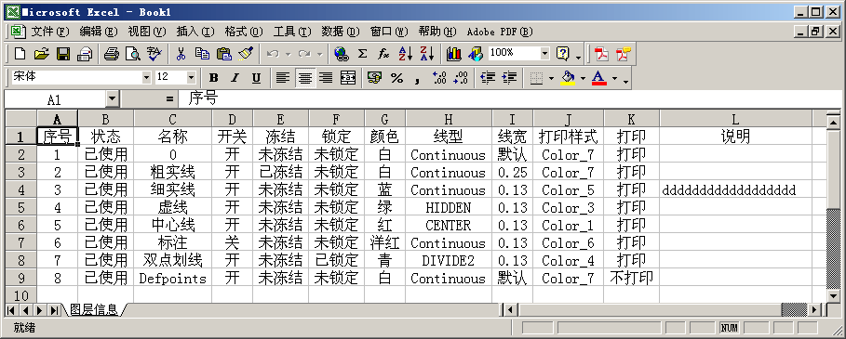Click the New workbook icon
The height and width of the screenshot is (339, 846).
click(x=20, y=53)
